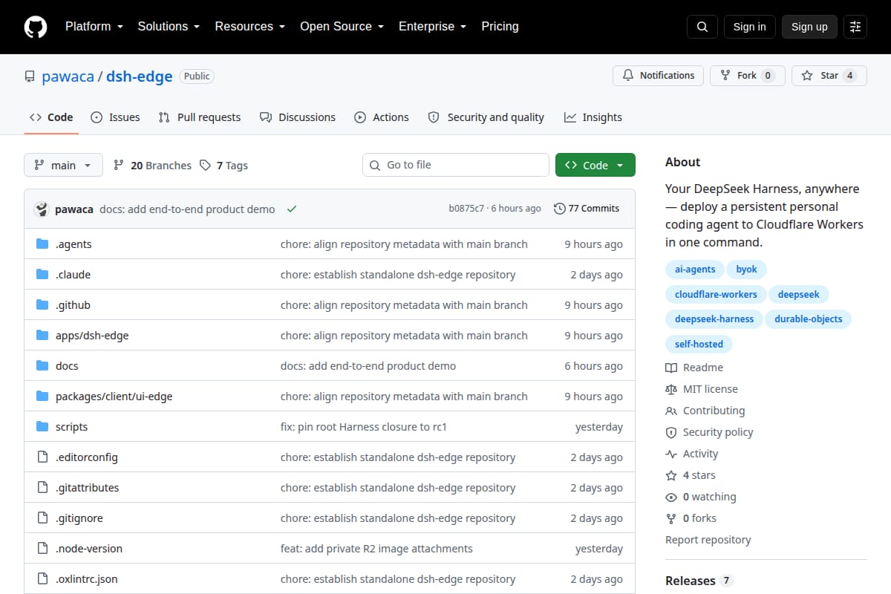Click the file icon for .editorconfig
The width and height of the screenshot is (891, 594).
tap(42, 457)
